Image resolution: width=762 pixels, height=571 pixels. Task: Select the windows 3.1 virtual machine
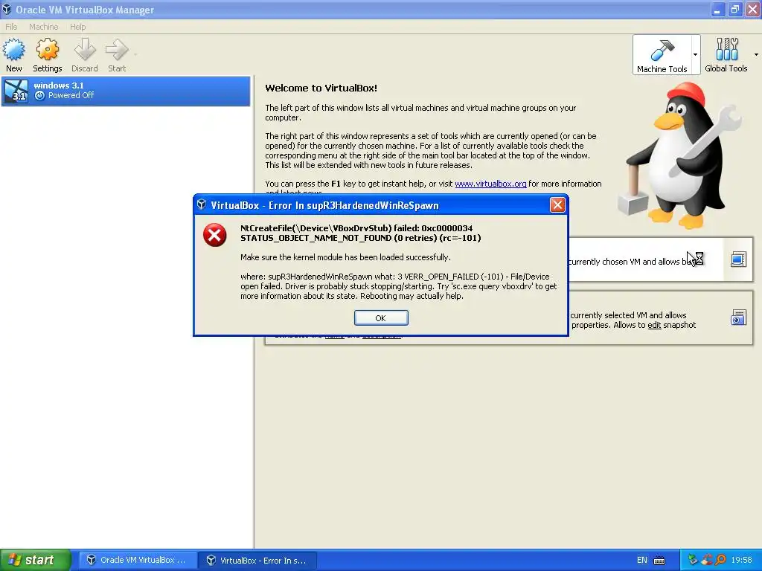click(125, 91)
